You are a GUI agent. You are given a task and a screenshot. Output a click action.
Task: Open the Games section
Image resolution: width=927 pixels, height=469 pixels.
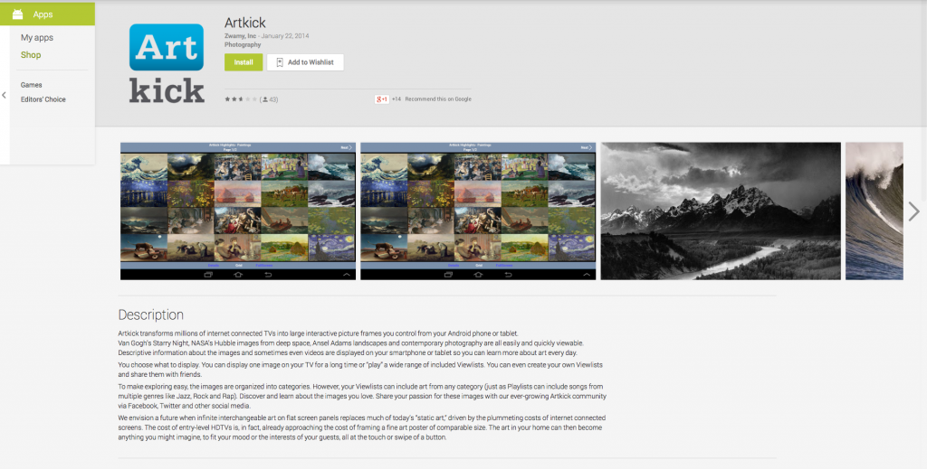tap(32, 85)
